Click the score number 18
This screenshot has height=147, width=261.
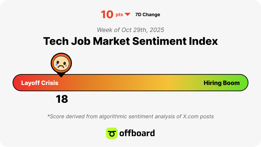pyautogui.click(x=62, y=99)
